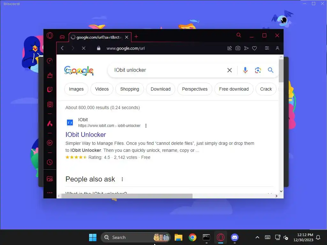The image size is (327, 245).
Task: Click the iobit.com URL breadcrumb
Action: tap(109, 126)
